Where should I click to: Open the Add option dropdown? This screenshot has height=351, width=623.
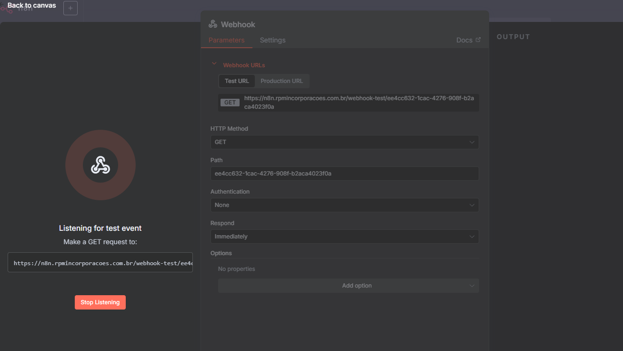point(349,286)
